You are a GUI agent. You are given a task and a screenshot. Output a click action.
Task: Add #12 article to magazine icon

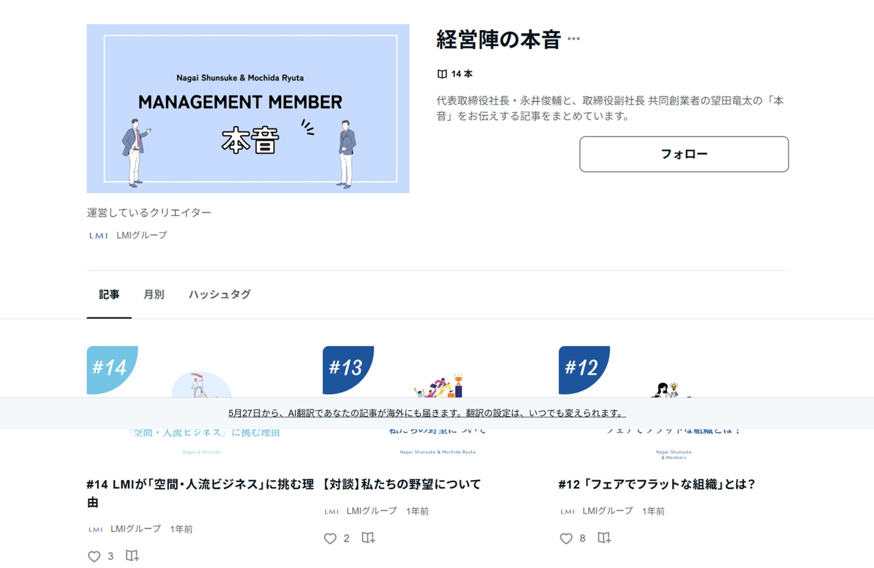tap(604, 538)
